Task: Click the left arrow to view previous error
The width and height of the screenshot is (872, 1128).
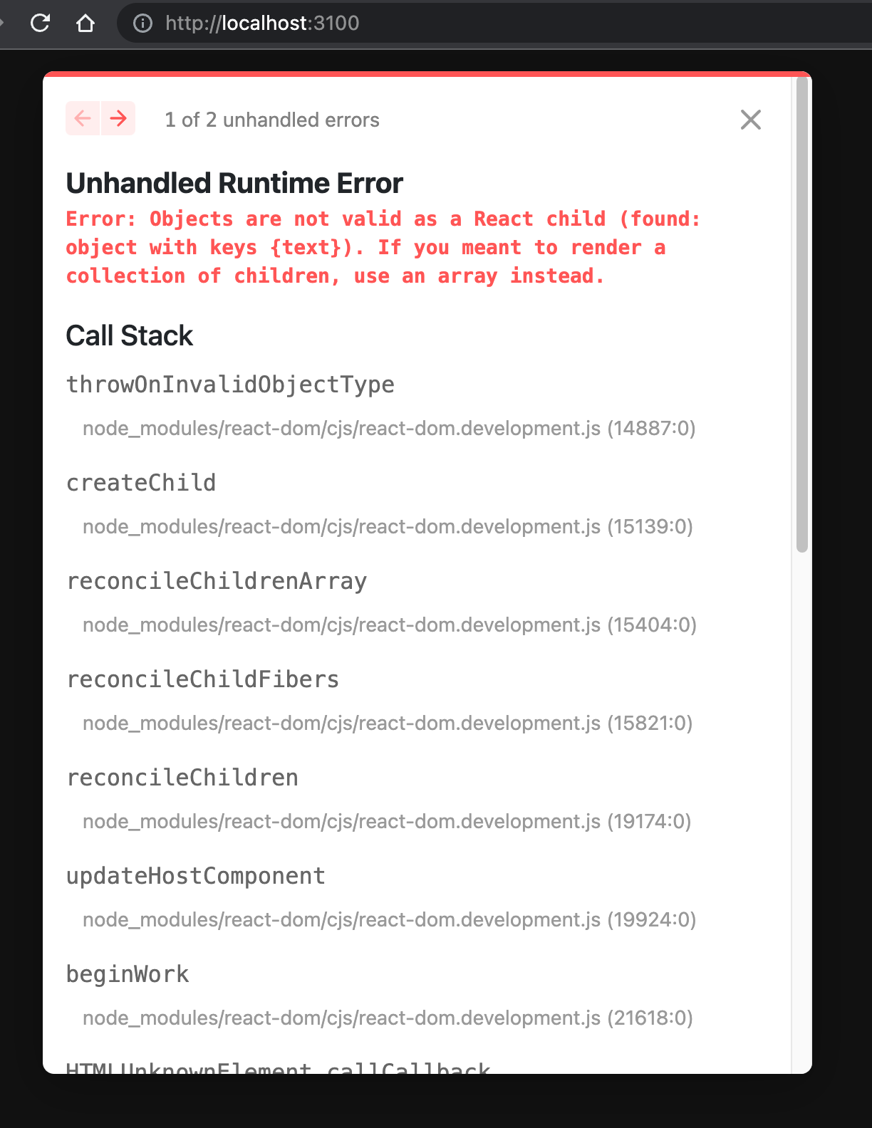Action: tap(83, 119)
